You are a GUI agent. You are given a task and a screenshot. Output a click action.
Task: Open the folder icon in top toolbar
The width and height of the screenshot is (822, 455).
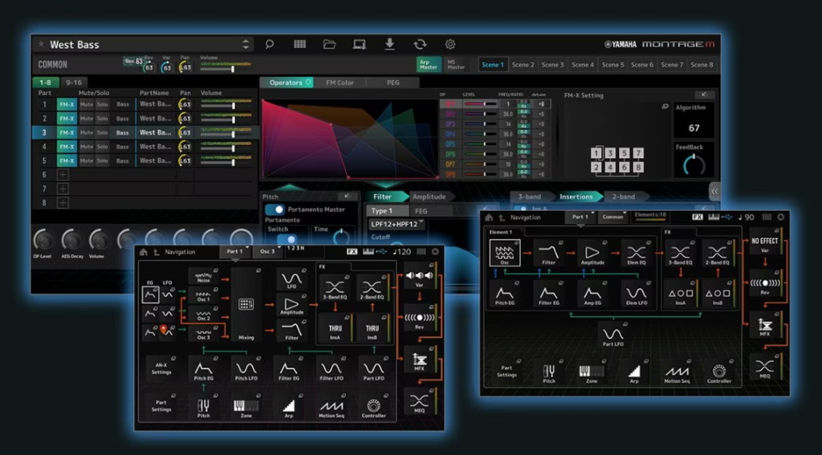pyautogui.click(x=329, y=44)
